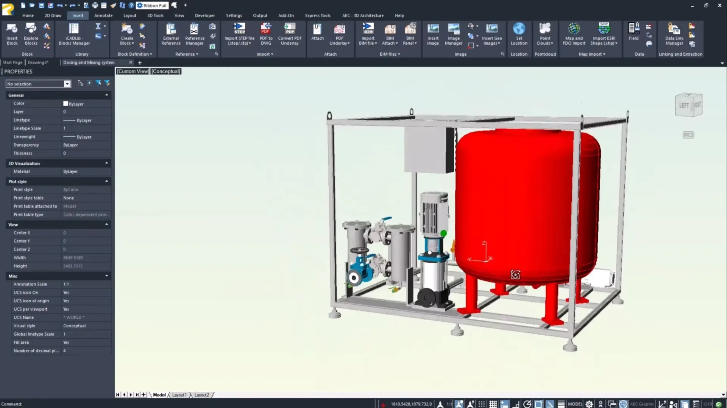Change the Width value in View properties
The image size is (727, 408).
[x=86, y=257]
